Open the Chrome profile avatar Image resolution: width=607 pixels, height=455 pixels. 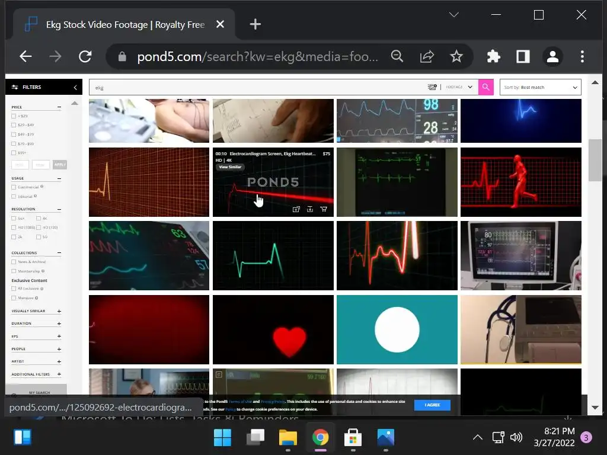(552, 56)
